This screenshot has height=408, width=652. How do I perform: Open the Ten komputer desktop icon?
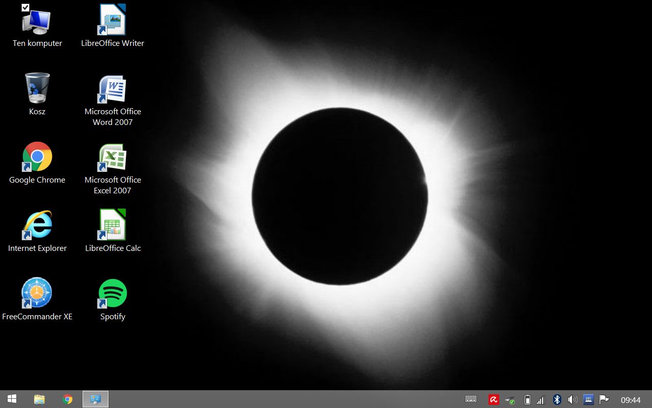pyautogui.click(x=37, y=25)
